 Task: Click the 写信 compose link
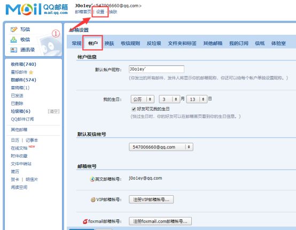point(25,29)
